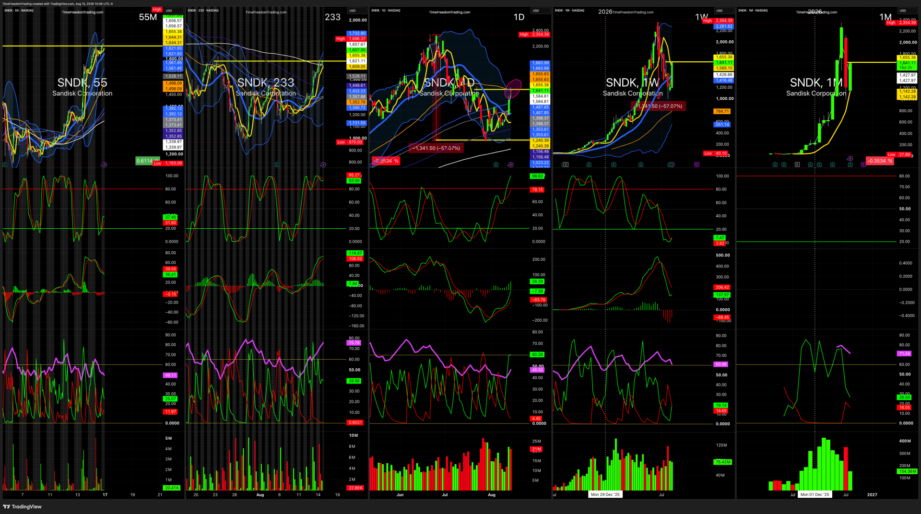Screen dimensions: 921x514
Task: Click the Mon 01 Dec '25 date label
Action: 815,494
